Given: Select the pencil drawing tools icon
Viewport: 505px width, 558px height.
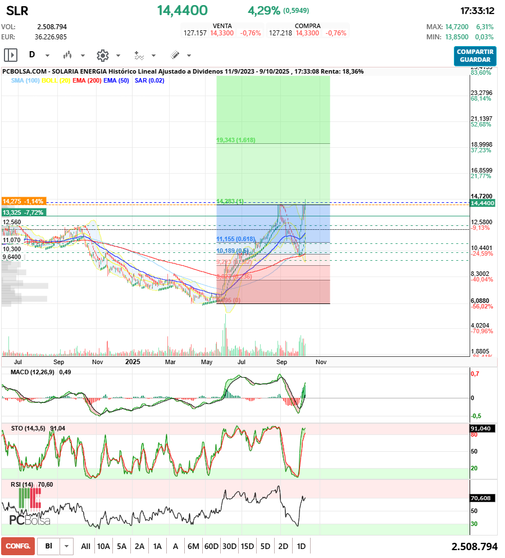Looking at the screenshot, I should pos(175,55).
